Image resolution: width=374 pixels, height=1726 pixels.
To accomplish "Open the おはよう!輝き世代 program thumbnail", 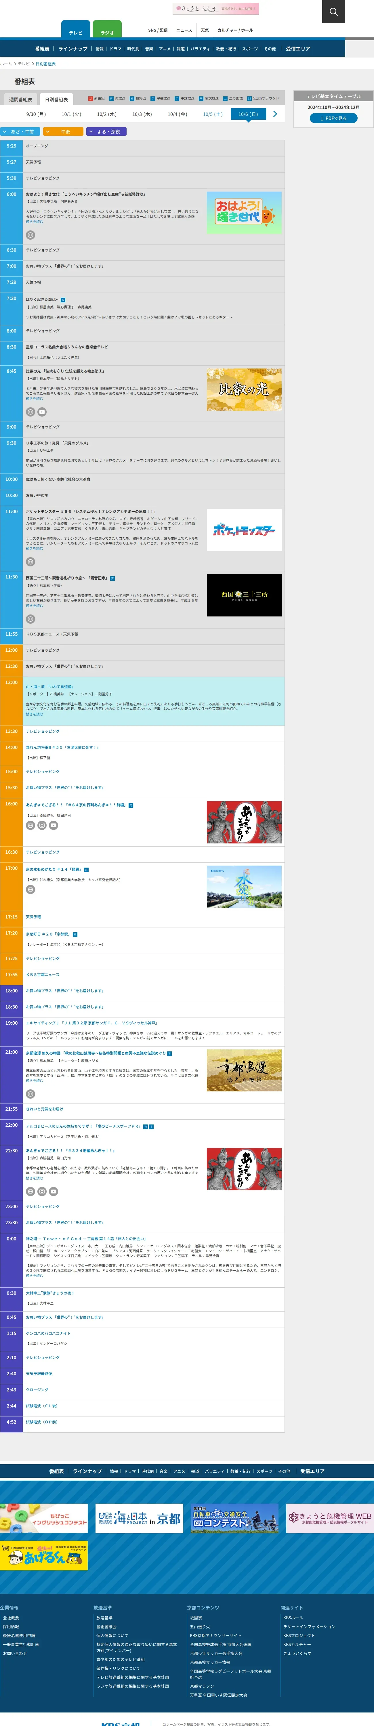I will [244, 212].
